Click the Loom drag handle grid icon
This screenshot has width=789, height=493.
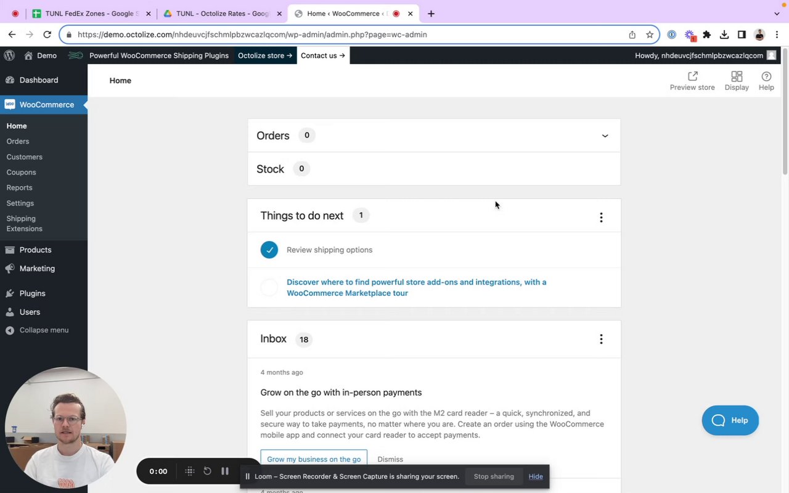pos(190,471)
